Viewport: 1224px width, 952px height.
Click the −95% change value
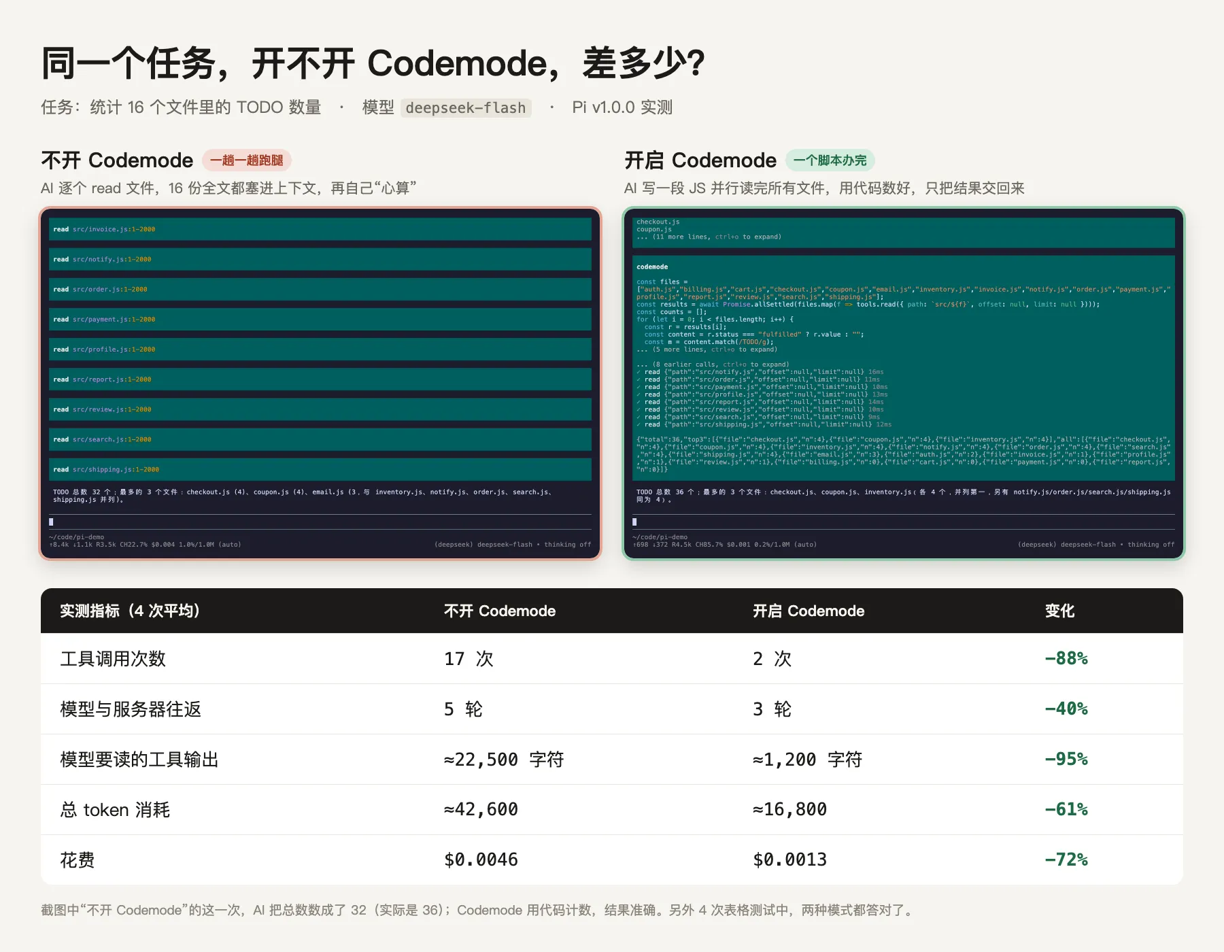(1066, 759)
